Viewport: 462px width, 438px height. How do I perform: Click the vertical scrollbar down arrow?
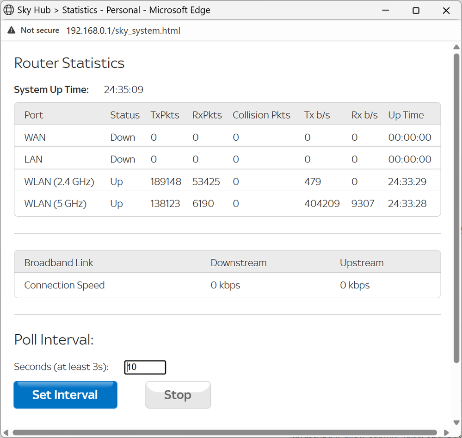pos(456,422)
